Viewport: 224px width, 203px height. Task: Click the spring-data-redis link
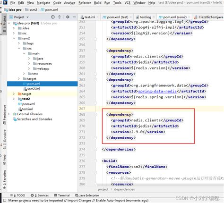point(157,91)
